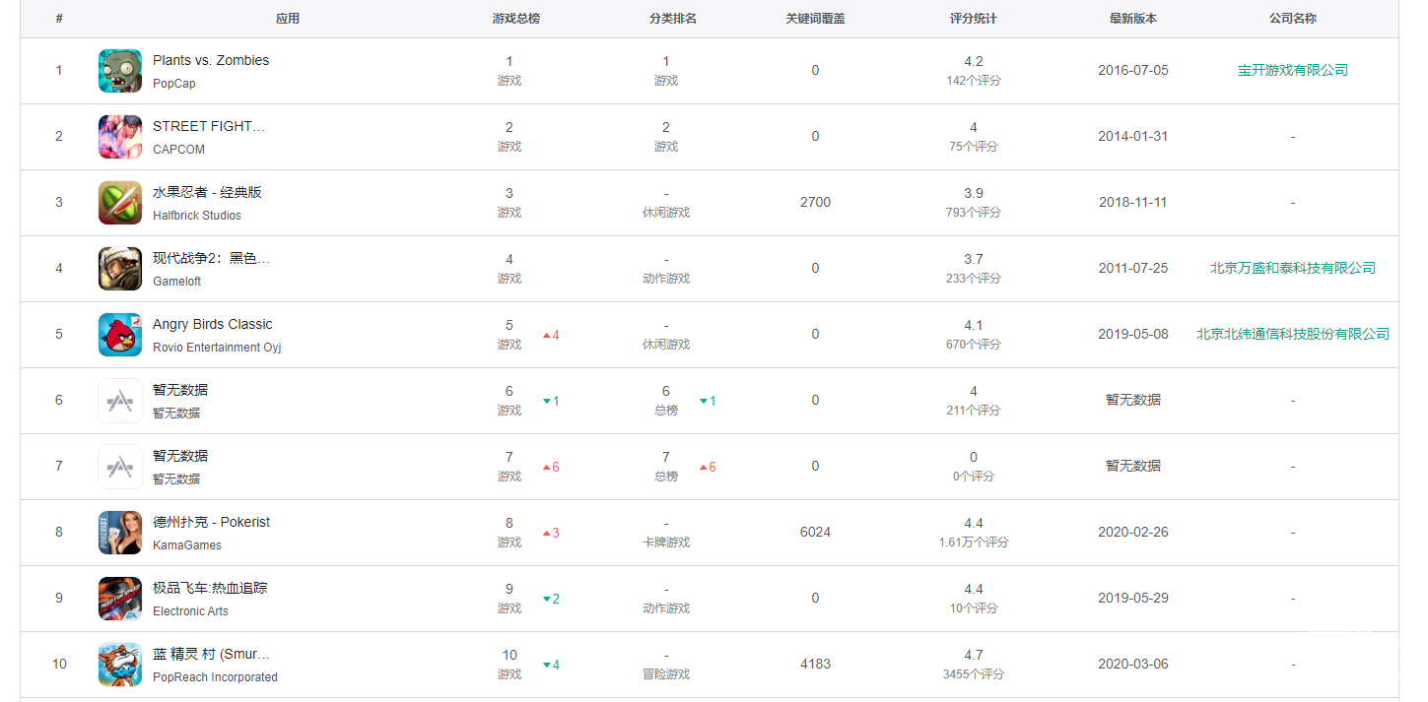Click PopCap developer name
Image resolution: width=1428 pixels, height=702 pixels.
click(x=174, y=84)
